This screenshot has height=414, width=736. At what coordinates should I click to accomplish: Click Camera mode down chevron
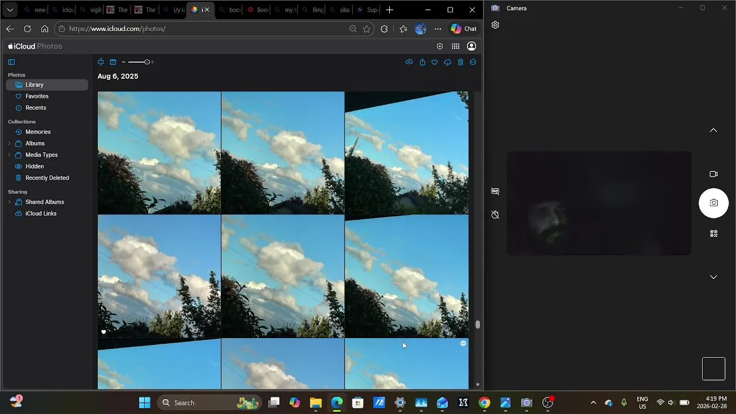click(x=714, y=277)
